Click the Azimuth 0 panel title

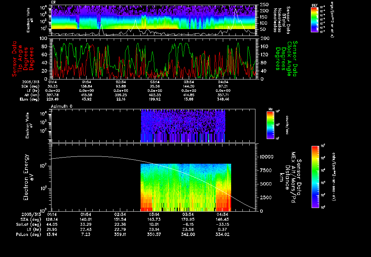pyautogui.click(x=62, y=106)
